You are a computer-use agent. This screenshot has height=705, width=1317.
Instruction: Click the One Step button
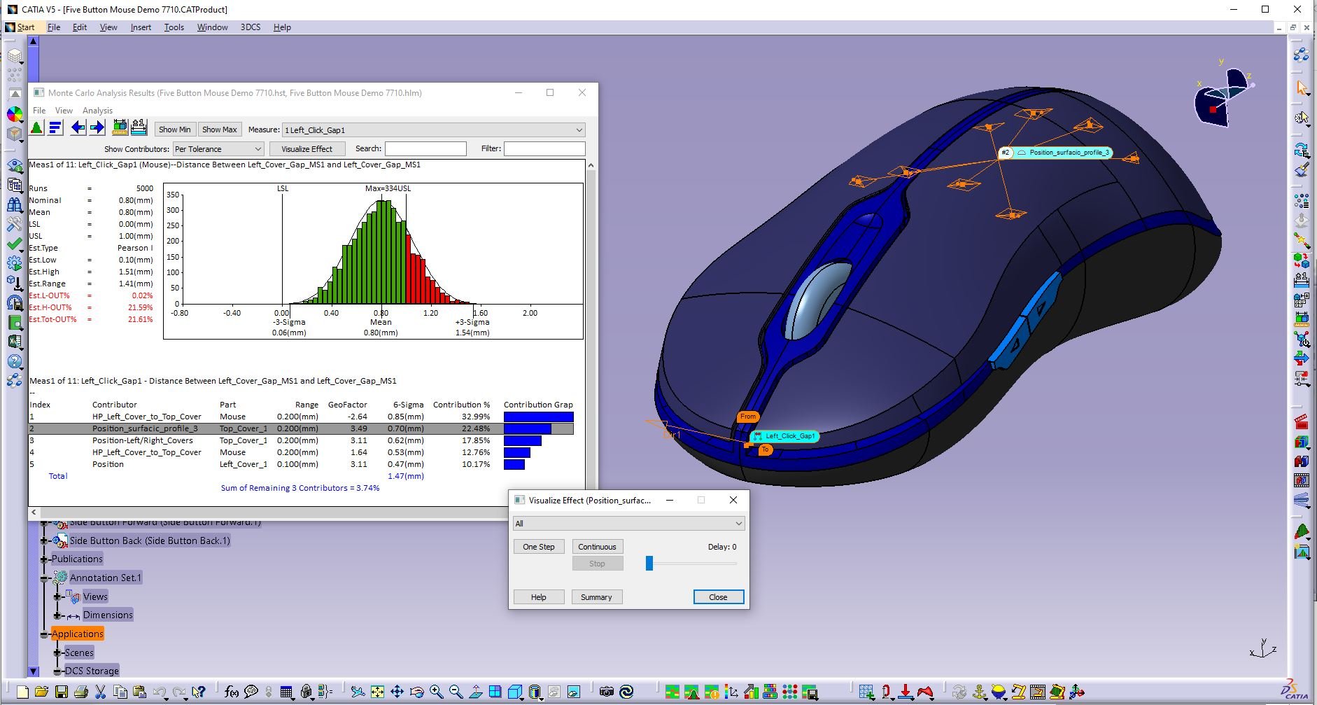tap(538, 547)
